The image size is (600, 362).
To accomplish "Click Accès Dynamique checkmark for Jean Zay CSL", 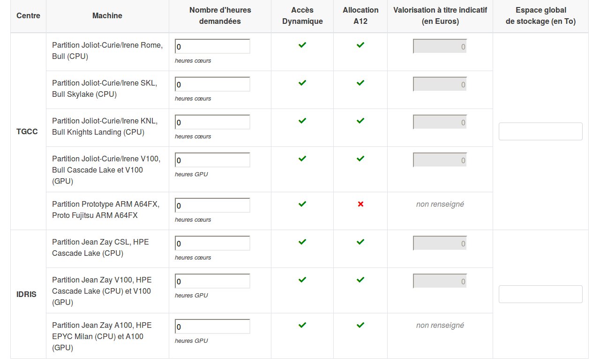I will tap(302, 242).
